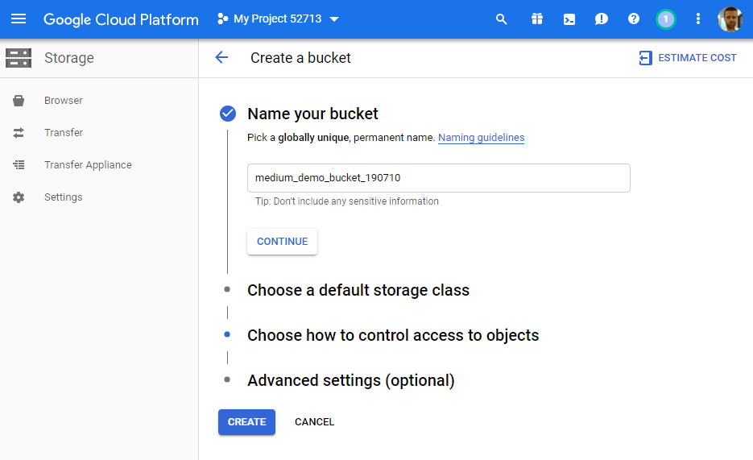Click the Create a bucket page title
This screenshot has width=753, height=460.
300,58
